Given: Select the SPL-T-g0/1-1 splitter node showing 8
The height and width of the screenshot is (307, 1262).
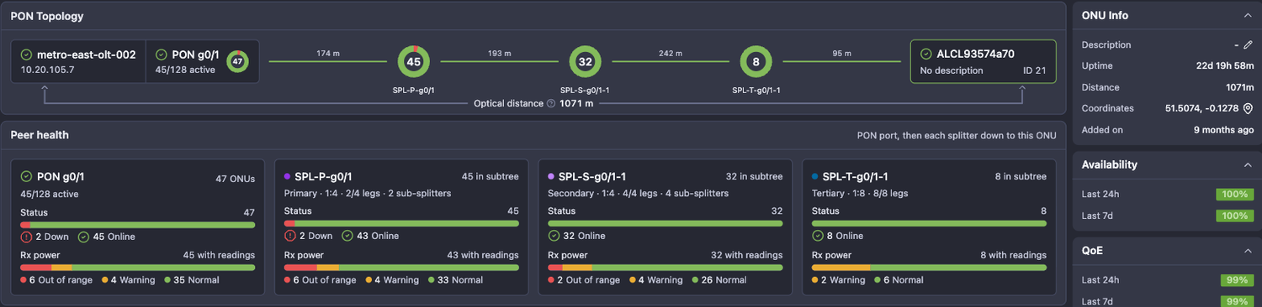Looking at the screenshot, I should [x=756, y=61].
